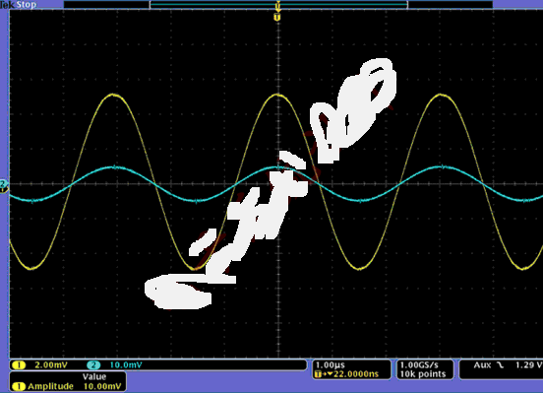Click the channel 2 ground reference marker
This screenshot has width=543, height=393.
point(3,183)
